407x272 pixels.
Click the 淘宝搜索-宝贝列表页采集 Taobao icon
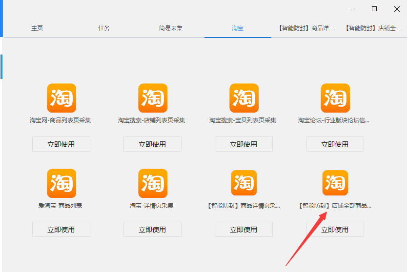coord(244,98)
